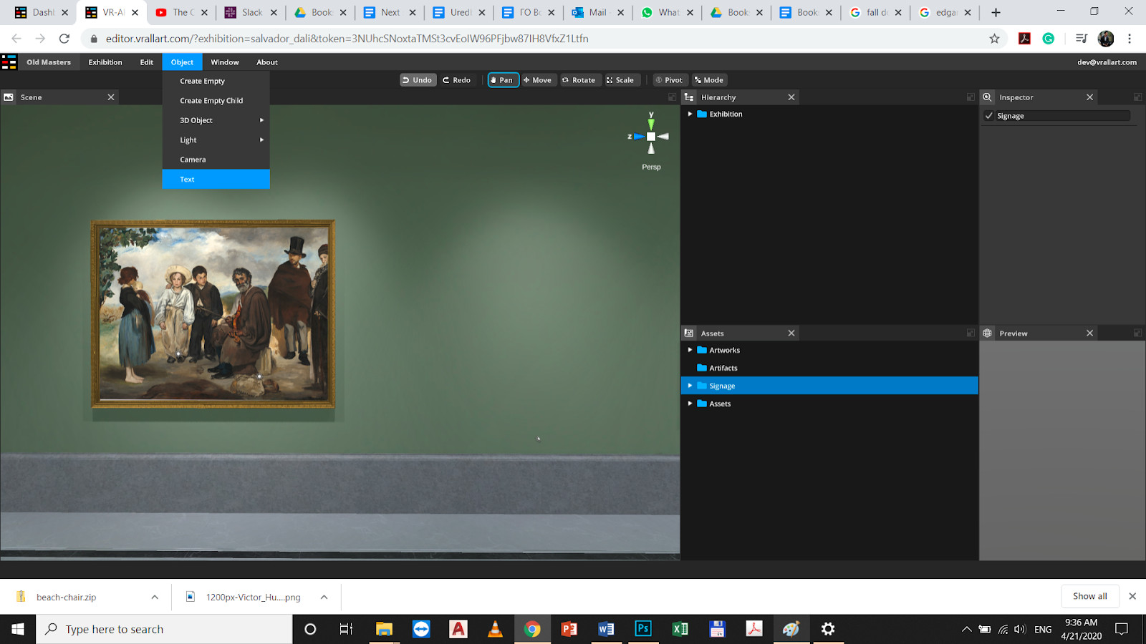This screenshot has width=1146, height=644.
Task: Click the Grammarly extension icon
Action: pyautogui.click(x=1049, y=39)
